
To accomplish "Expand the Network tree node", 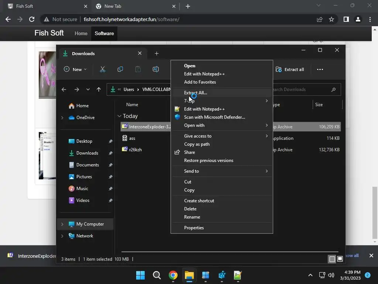I will (x=62, y=236).
